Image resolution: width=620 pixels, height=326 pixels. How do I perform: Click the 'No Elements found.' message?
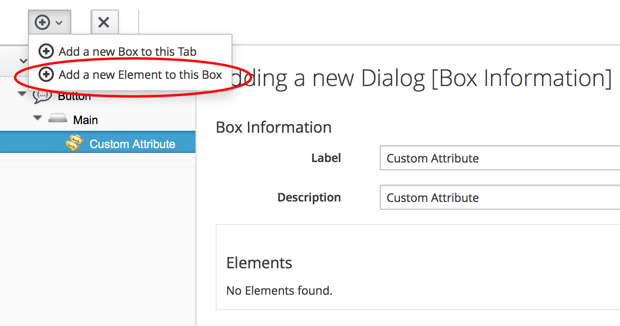[x=279, y=290]
